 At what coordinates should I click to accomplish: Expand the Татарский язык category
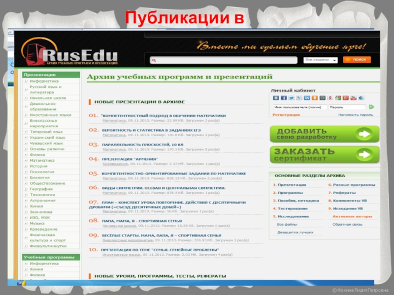(x=26, y=132)
